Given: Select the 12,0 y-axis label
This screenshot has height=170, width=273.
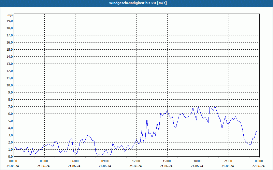Looking at the screenshot, I should [10, 71].
